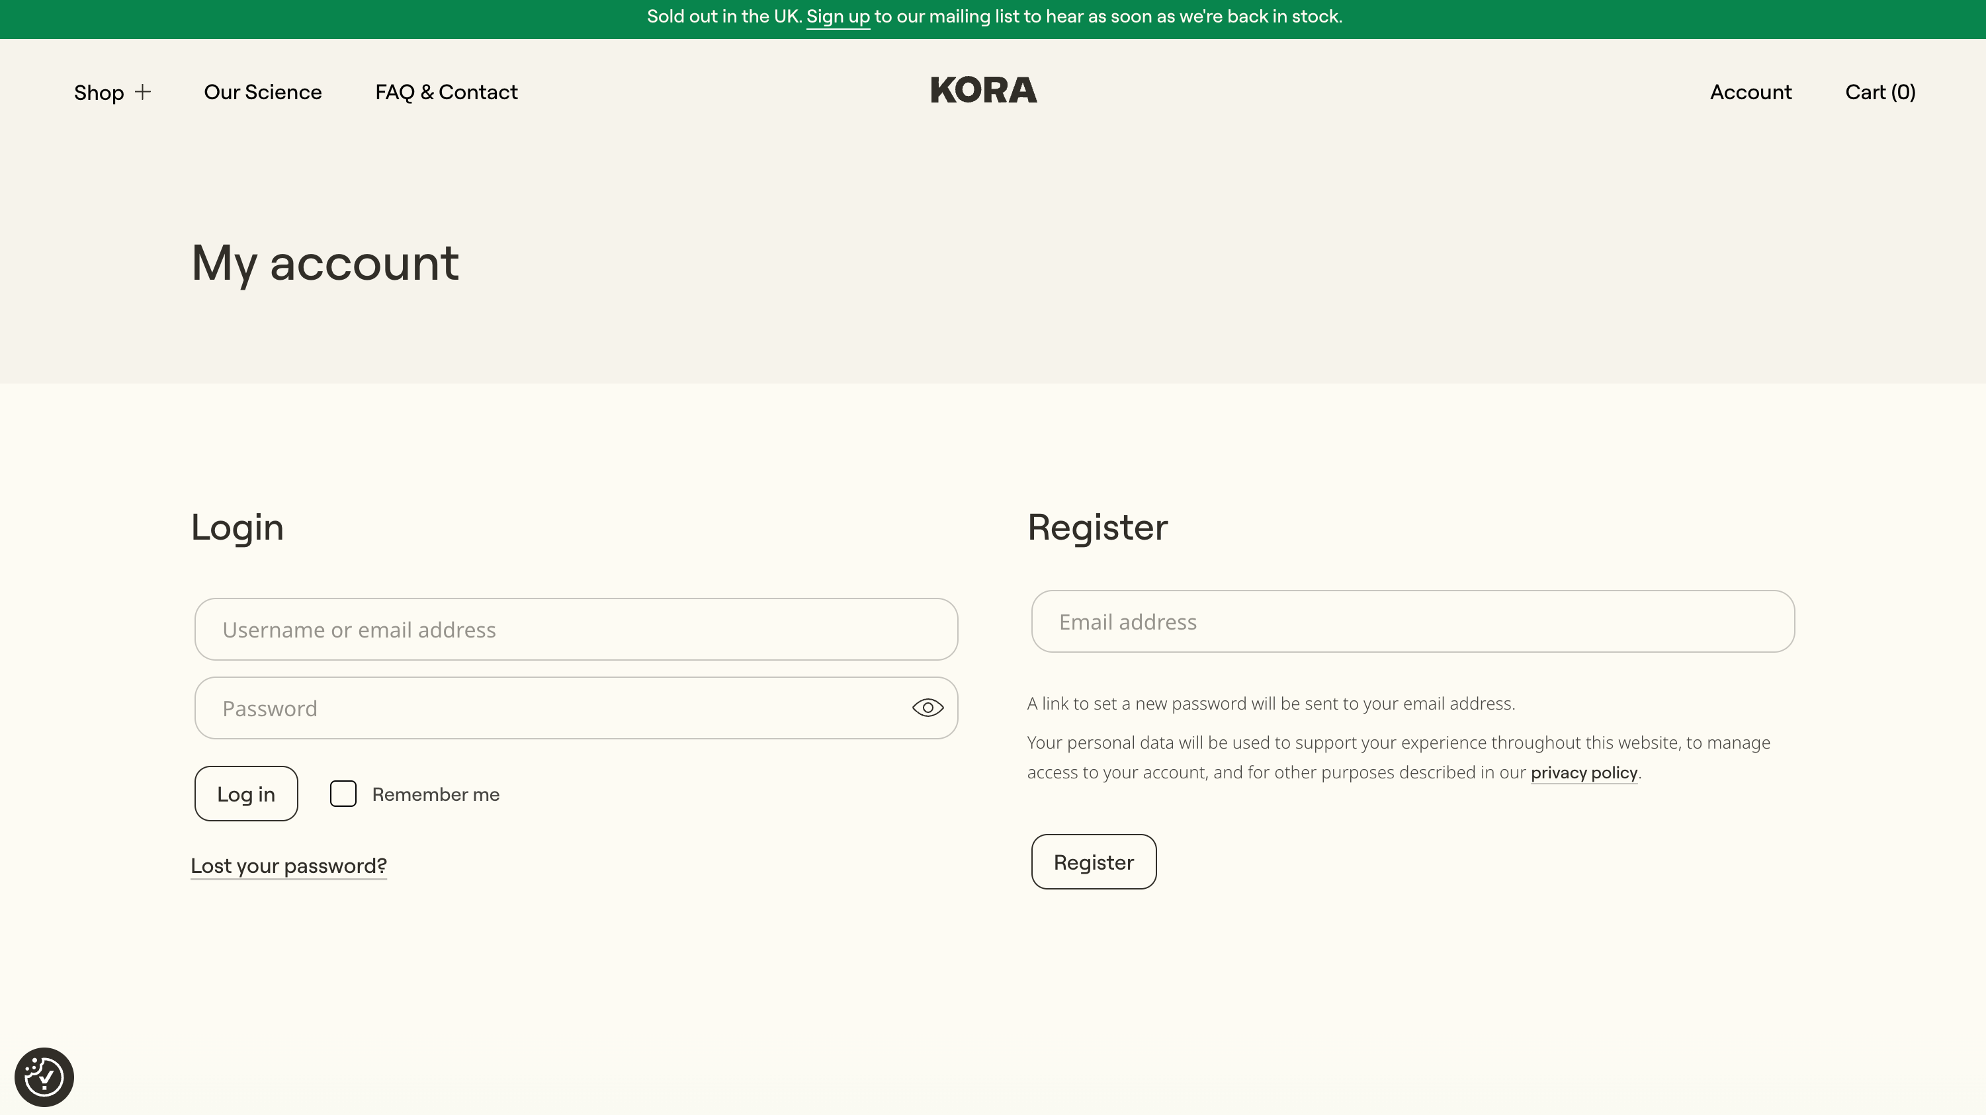Expand the Shop menu plus icon

pos(143,92)
